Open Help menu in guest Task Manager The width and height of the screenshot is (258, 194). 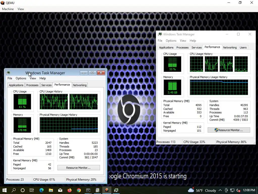click(43, 78)
